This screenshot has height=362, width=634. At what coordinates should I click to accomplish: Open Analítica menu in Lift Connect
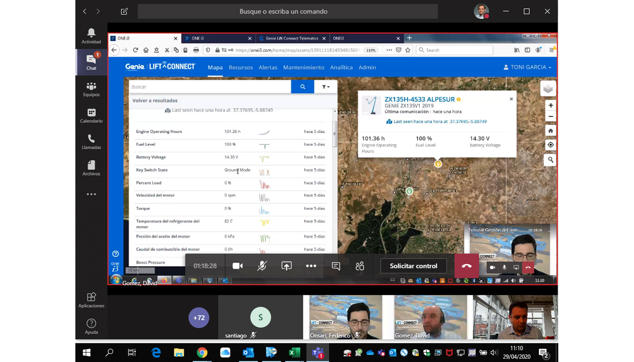[x=341, y=67]
